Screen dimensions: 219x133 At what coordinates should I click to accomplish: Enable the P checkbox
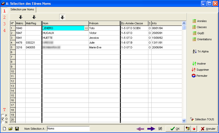click(x=3, y=116)
